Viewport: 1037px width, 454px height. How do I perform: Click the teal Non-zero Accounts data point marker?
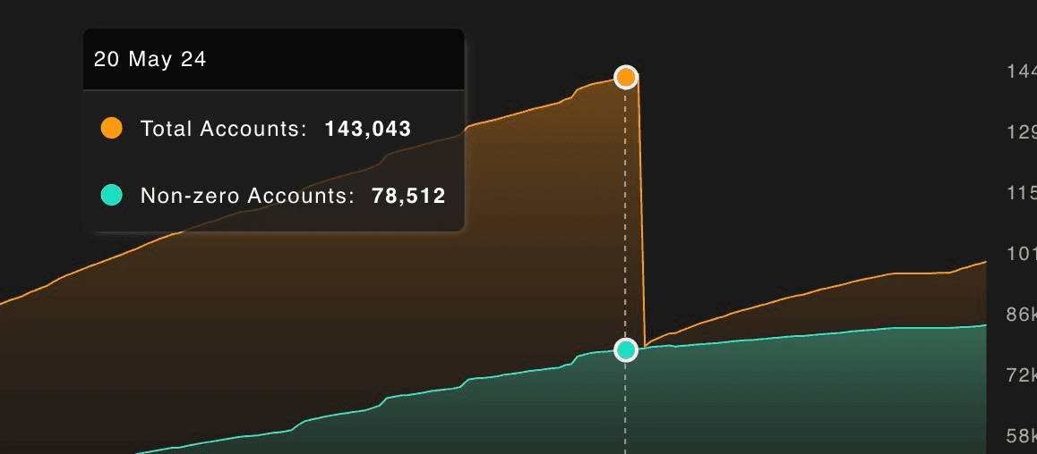(x=626, y=349)
